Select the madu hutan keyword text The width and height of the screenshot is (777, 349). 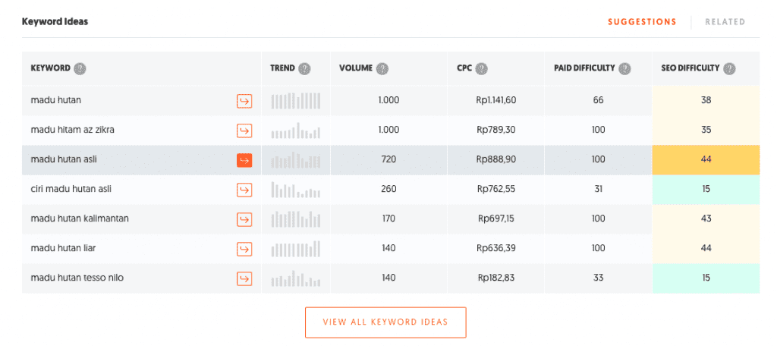click(x=56, y=100)
